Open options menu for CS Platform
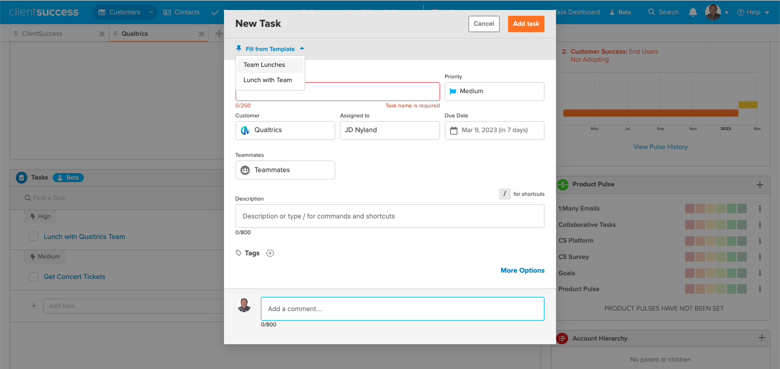780x369 pixels. coord(760,241)
